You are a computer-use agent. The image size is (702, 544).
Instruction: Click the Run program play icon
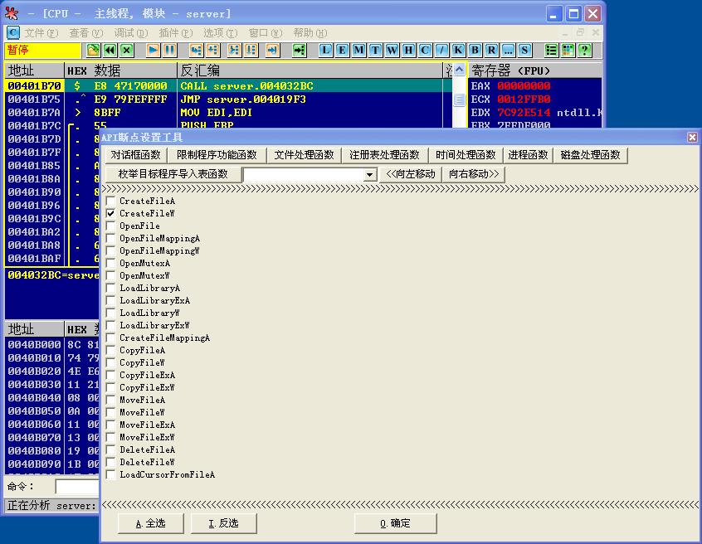[153, 50]
